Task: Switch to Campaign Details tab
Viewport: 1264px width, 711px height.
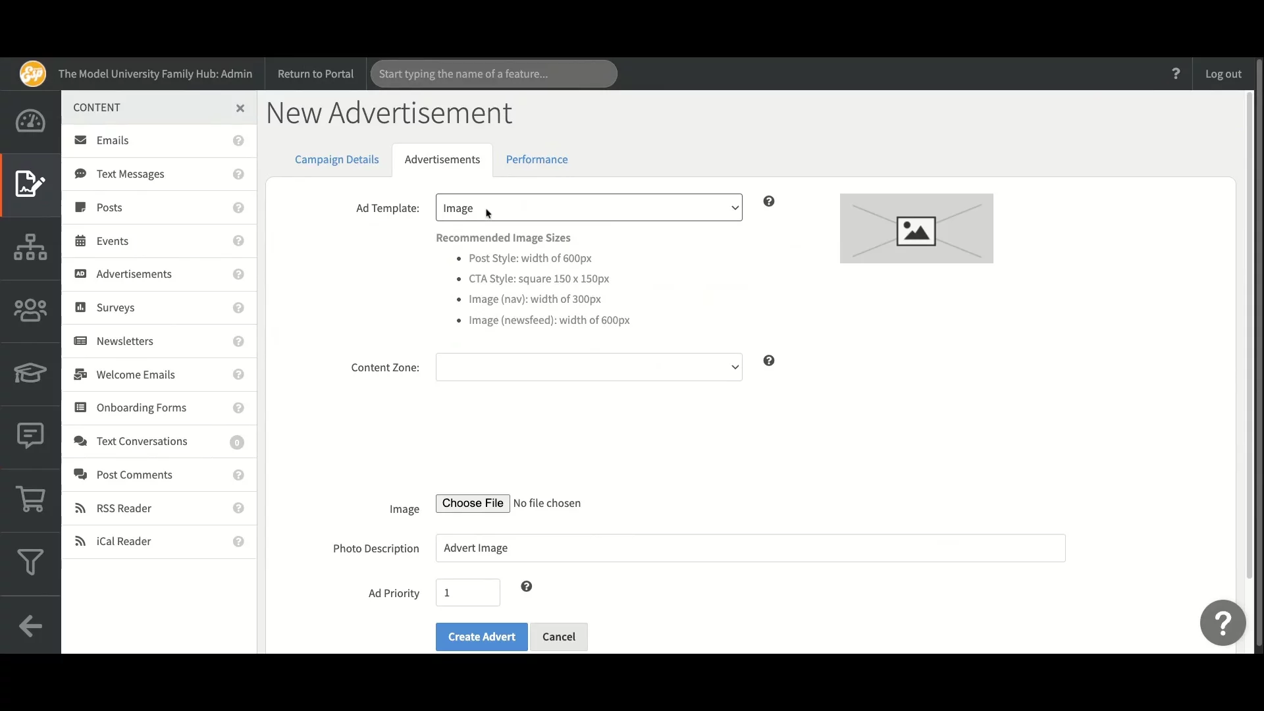Action: tap(336, 159)
